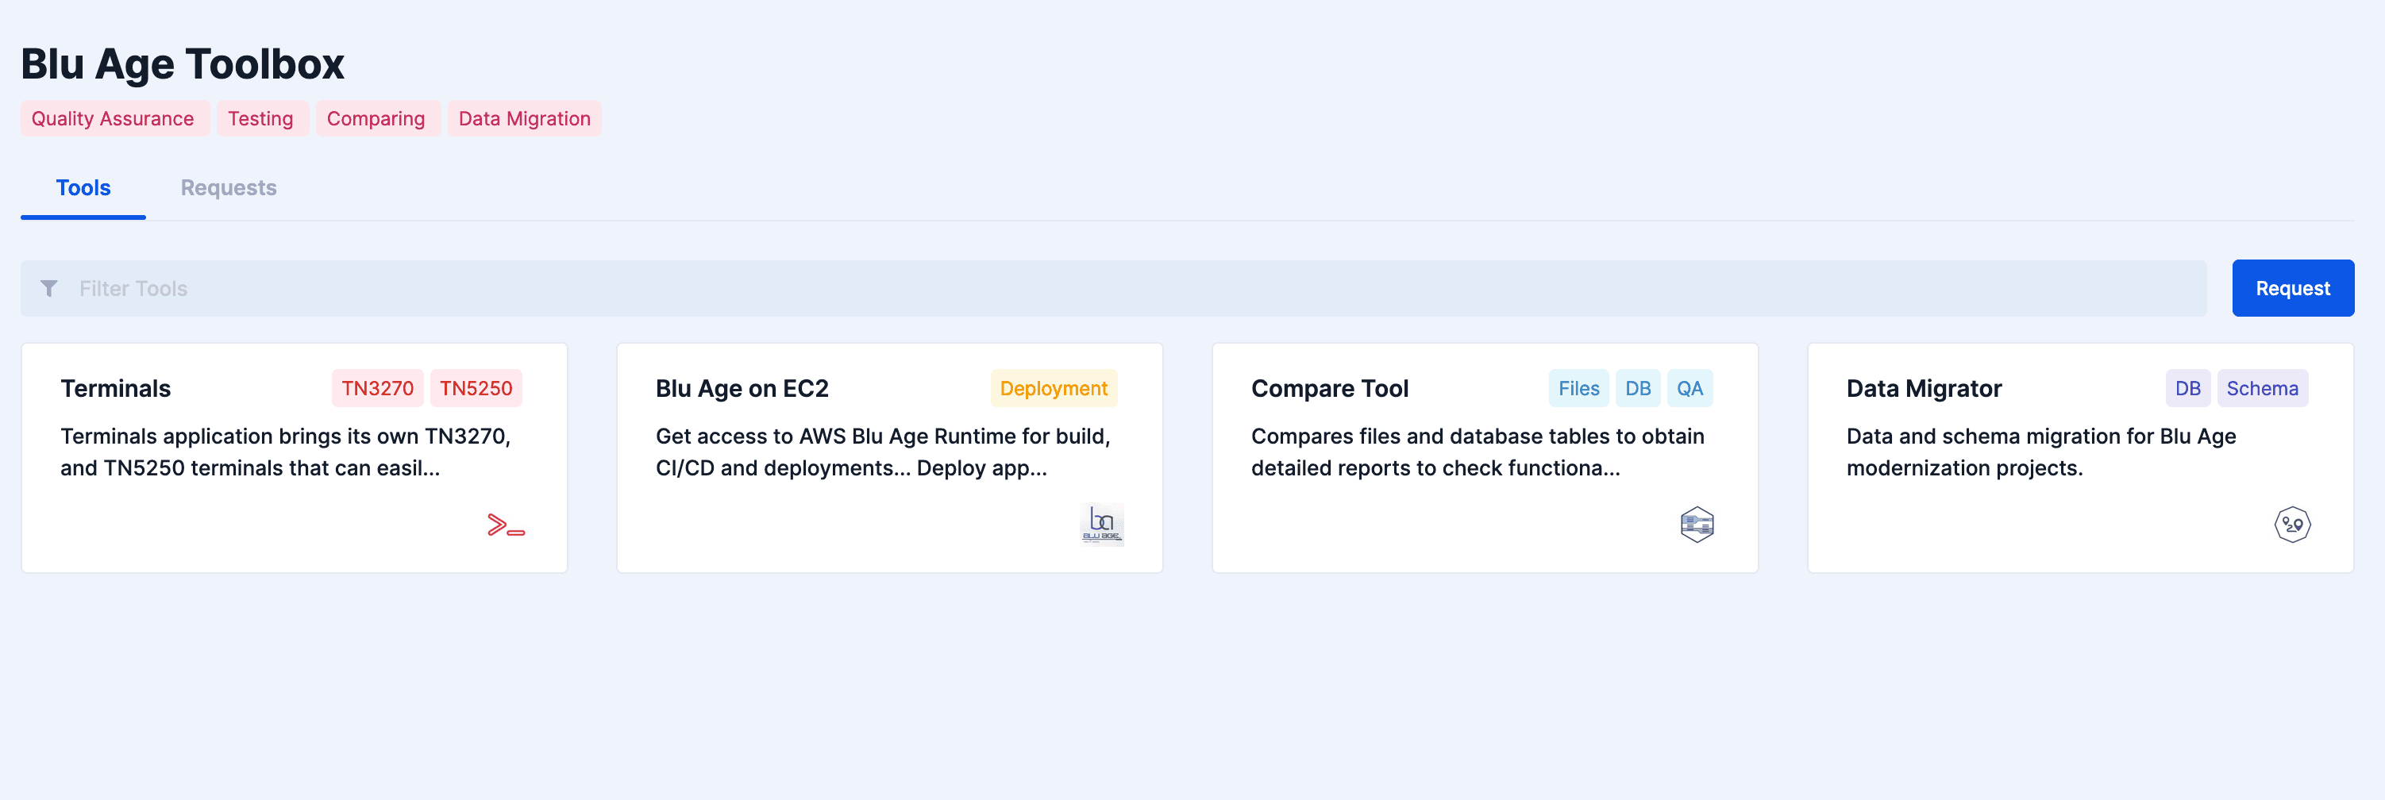Click the red terminal prompt icon

pyautogui.click(x=506, y=525)
